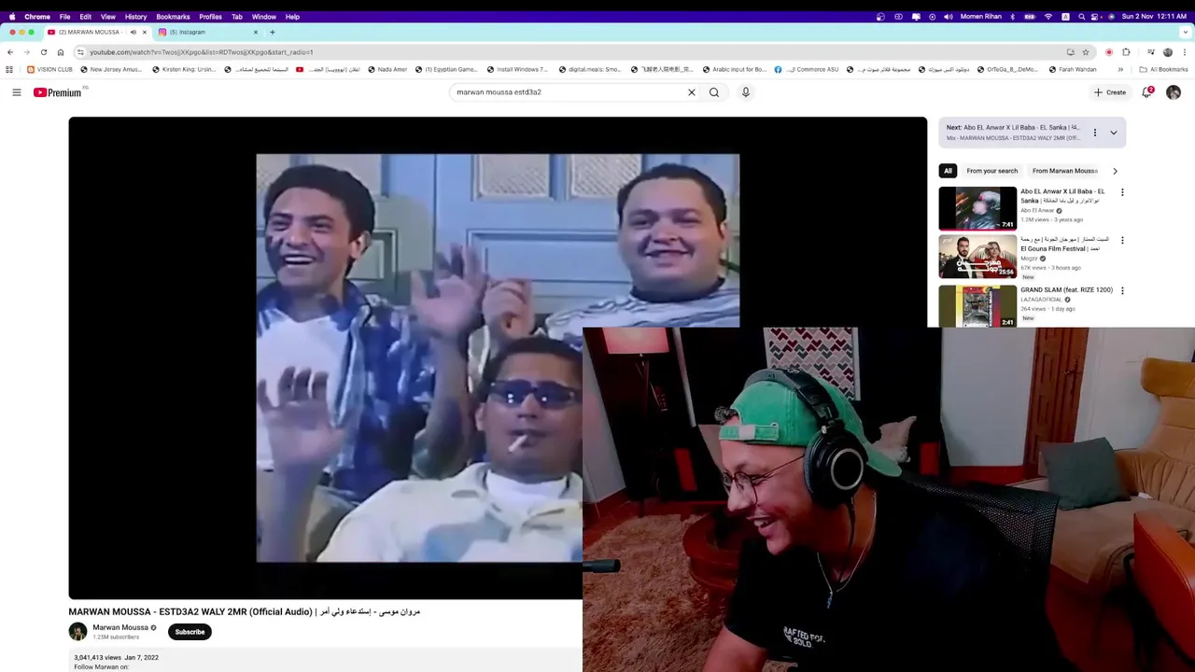Open the YouTube notifications bell
The width and height of the screenshot is (1195, 672).
point(1147,92)
